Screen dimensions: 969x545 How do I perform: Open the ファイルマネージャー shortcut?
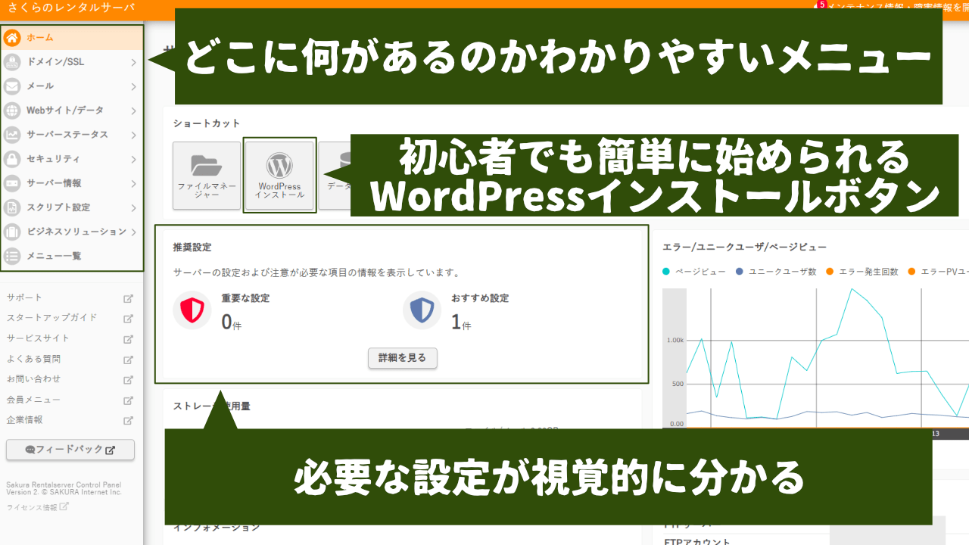coord(207,176)
